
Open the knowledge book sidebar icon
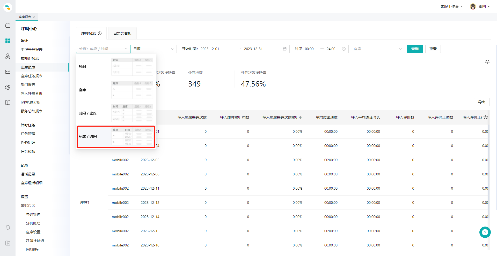pos(8,103)
